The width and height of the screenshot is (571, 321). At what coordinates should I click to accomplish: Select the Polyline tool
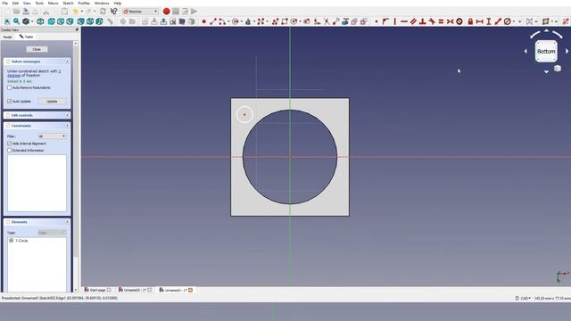(x=275, y=21)
